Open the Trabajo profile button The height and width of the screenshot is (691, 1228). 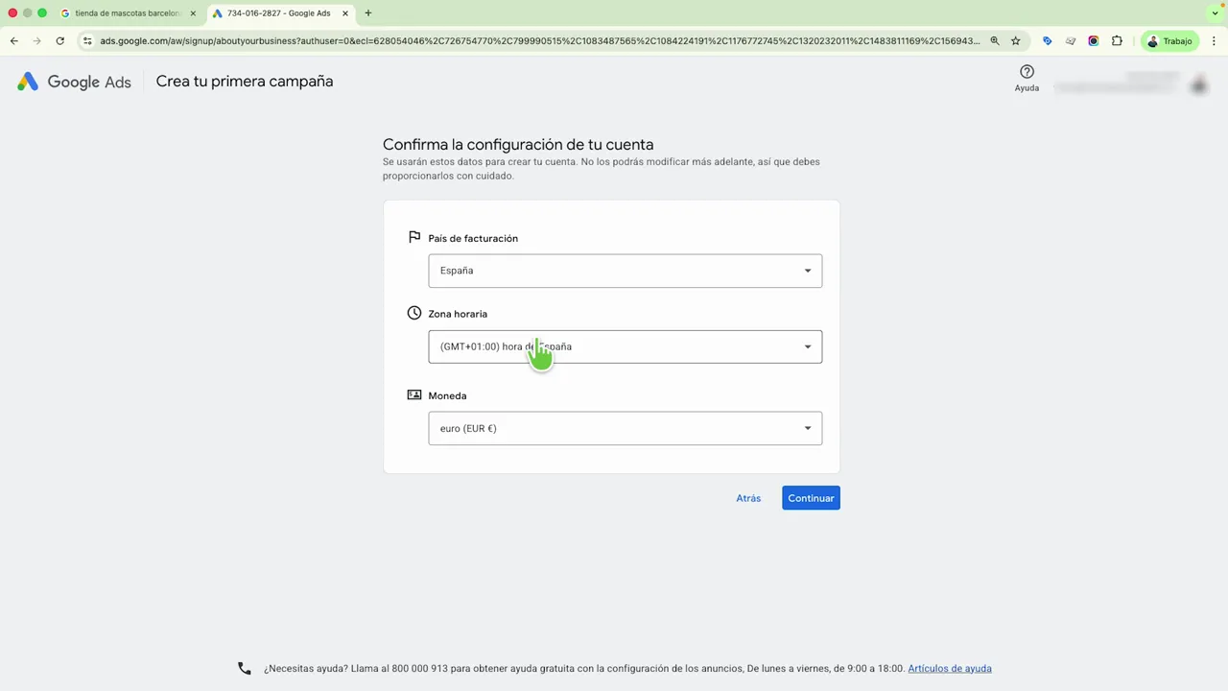pyautogui.click(x=1169, y=41)
